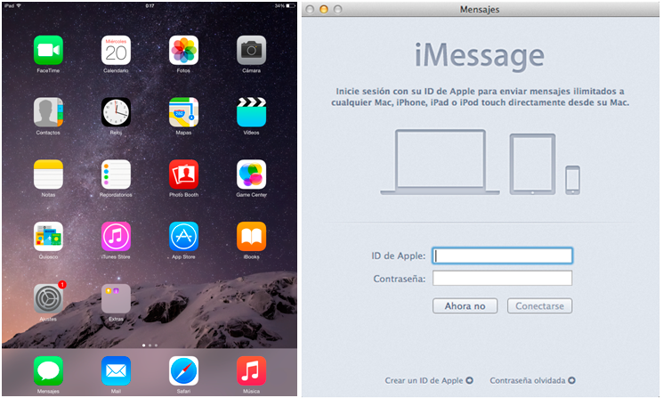
Task: Open the Quiosco newsstand
Action: [x=48, y=237]
